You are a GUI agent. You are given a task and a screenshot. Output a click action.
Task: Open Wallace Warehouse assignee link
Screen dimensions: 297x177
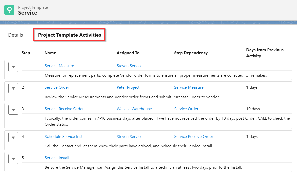134,109
